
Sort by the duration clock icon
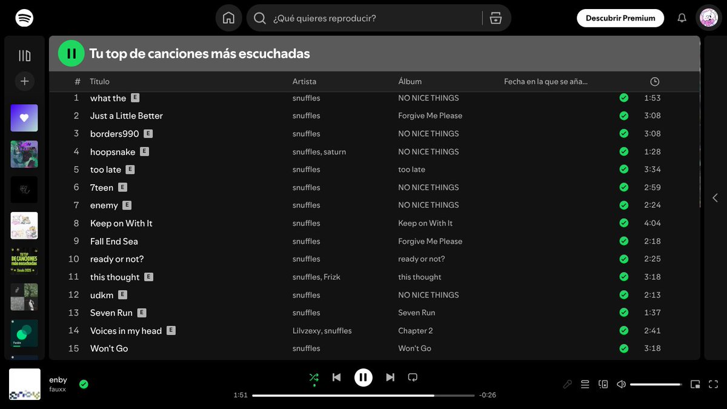[x=654, y=82]
